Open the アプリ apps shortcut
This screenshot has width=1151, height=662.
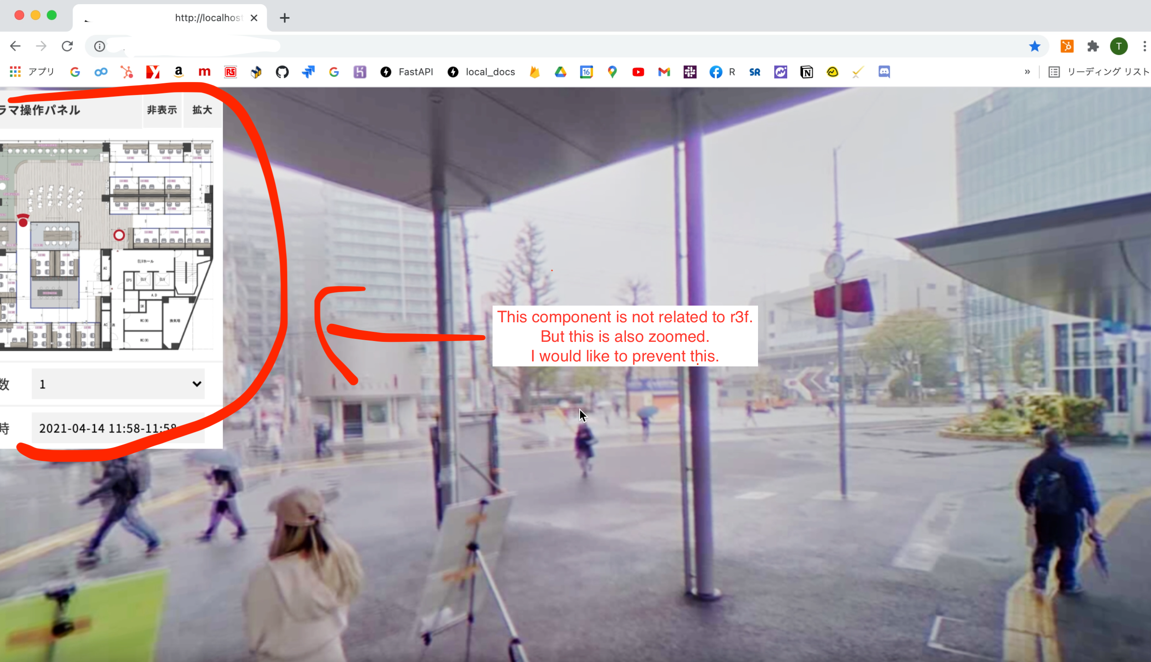coord(32,72)
